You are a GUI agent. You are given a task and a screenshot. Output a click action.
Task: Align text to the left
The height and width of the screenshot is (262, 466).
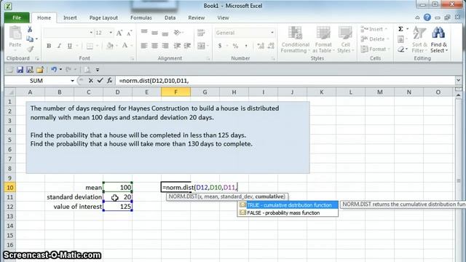[144, 46]
